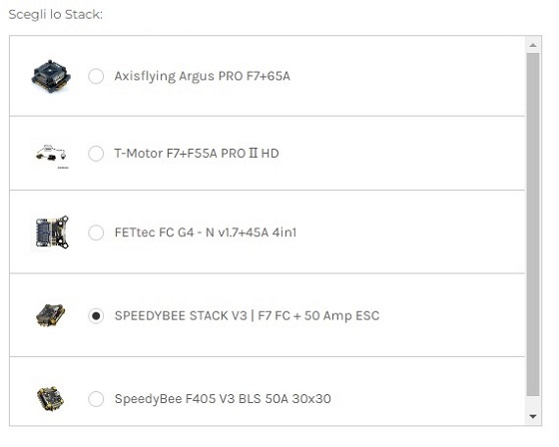Choose the FETtec FC G4 radio option

(x=96, y=232)
